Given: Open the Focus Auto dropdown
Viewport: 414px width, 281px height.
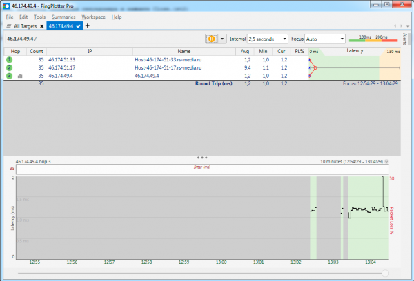Looking at the screenshot, I should tap(325, 39).
